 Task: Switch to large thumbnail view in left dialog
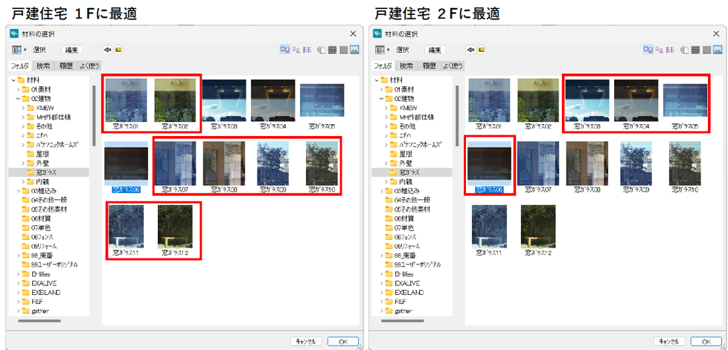pos(285,50)
